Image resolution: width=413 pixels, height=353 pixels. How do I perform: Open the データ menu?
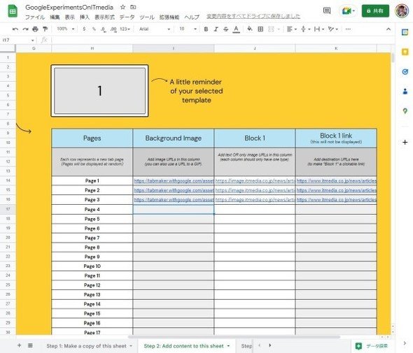pos(127,17)
